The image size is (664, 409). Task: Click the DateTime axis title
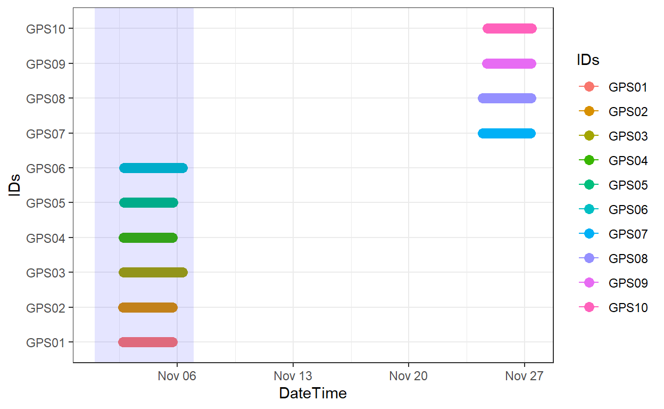313,394
